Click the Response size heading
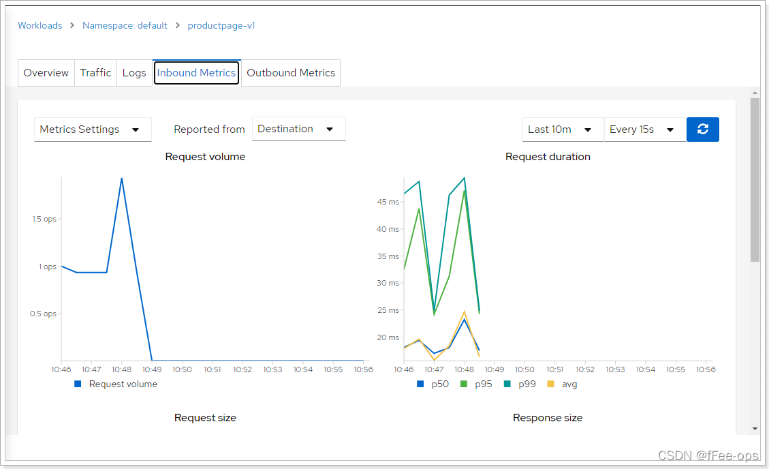The height and width of the screenshot is (469, 769). pyautogui.click(x=548, y=418)
